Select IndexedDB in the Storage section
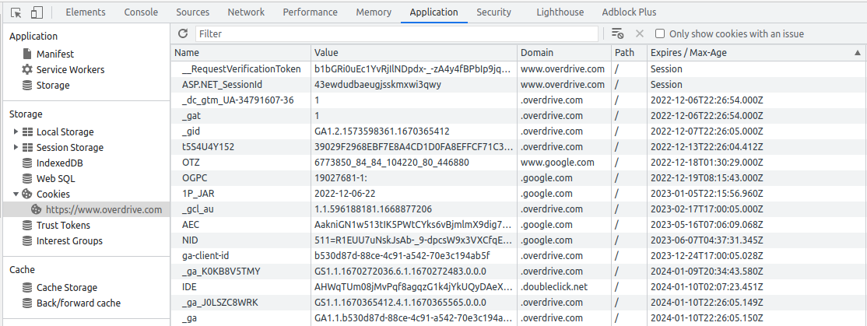The width and height of the screenshot is (867, 326). 59,163
